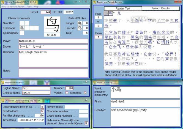Screen dimensions: 183x129
Task: Click the Reader and Search Results window icon
Action: tap(94, 2)
